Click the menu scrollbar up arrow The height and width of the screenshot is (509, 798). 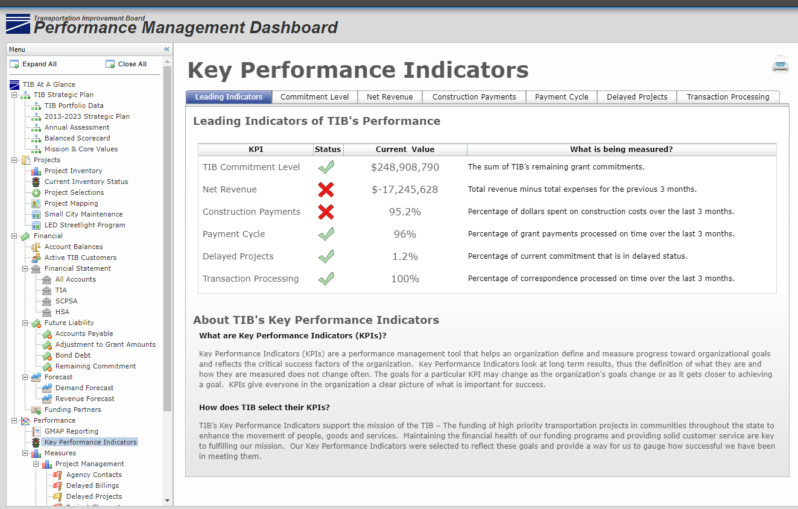pos(167,62)
